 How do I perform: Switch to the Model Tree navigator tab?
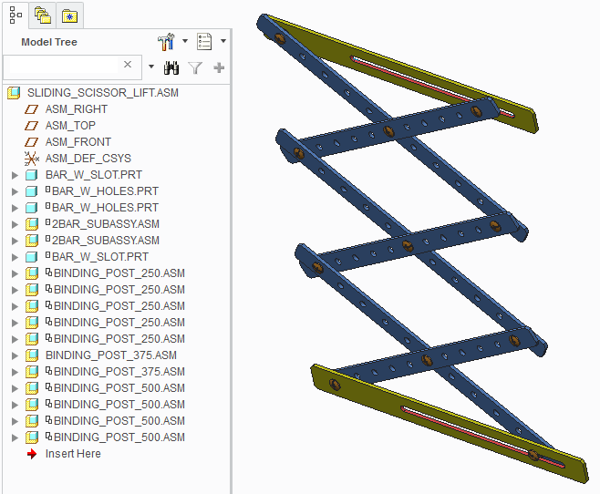[16, 15]
